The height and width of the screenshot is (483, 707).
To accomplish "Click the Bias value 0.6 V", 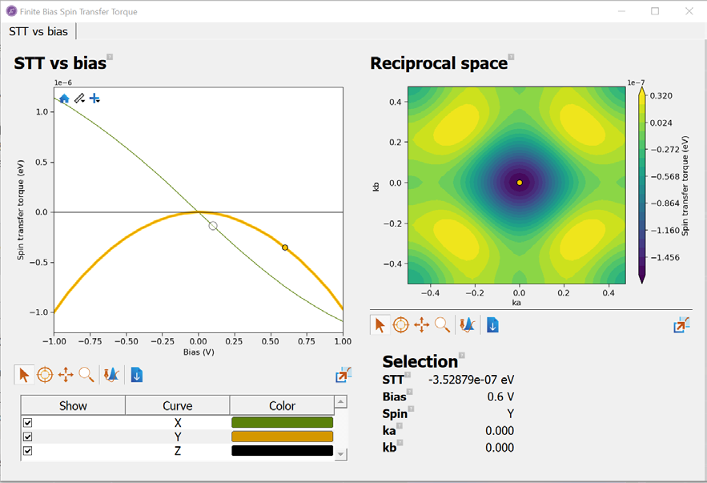I will pyautogui.click(x=500, y=396).
